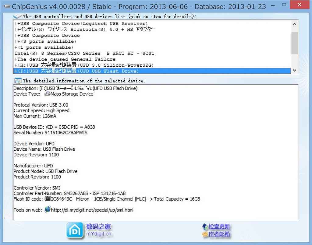Click the ChipGenius USB drive title icon
This screenshot has width=312, height=245.
point(7,7)
